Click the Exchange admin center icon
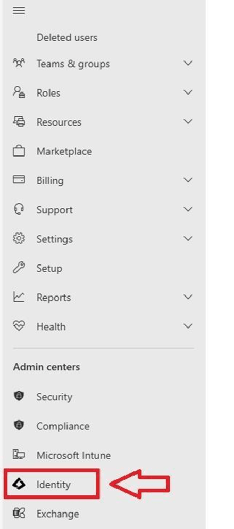The width and height of the screenshot is (234, 529). pos(19,514)
